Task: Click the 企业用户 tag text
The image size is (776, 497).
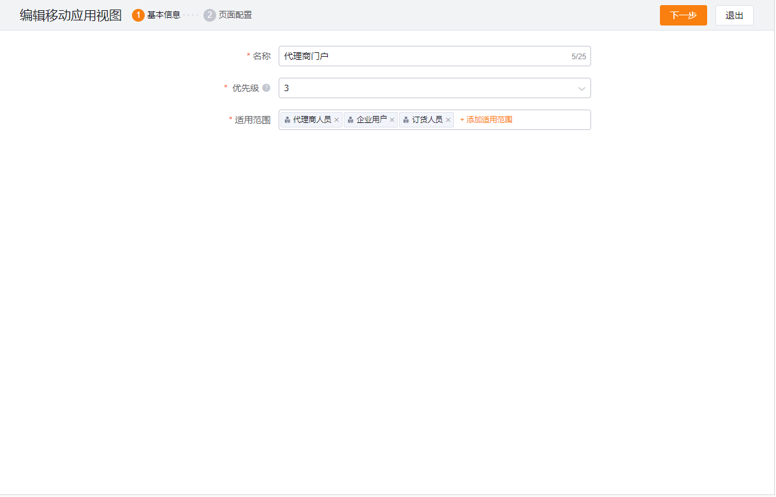Action: (x=372, y=119)
